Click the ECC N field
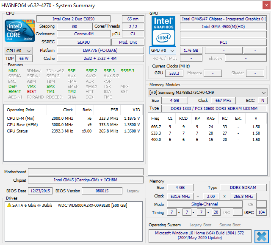Viewport: 271px width, 245px height. (x=263, y=100)
